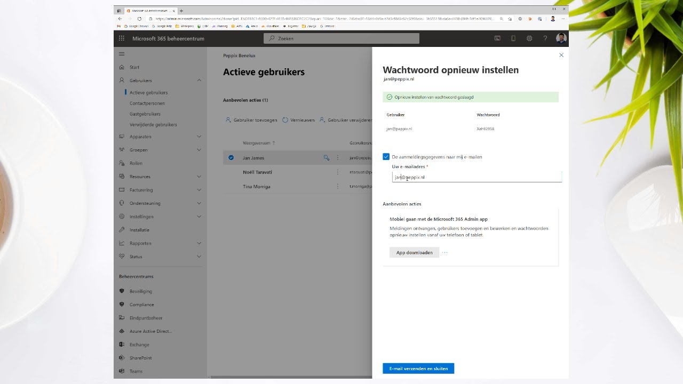
Task: Open more actions dots for Tina Morriga
Action: point(338,187)
